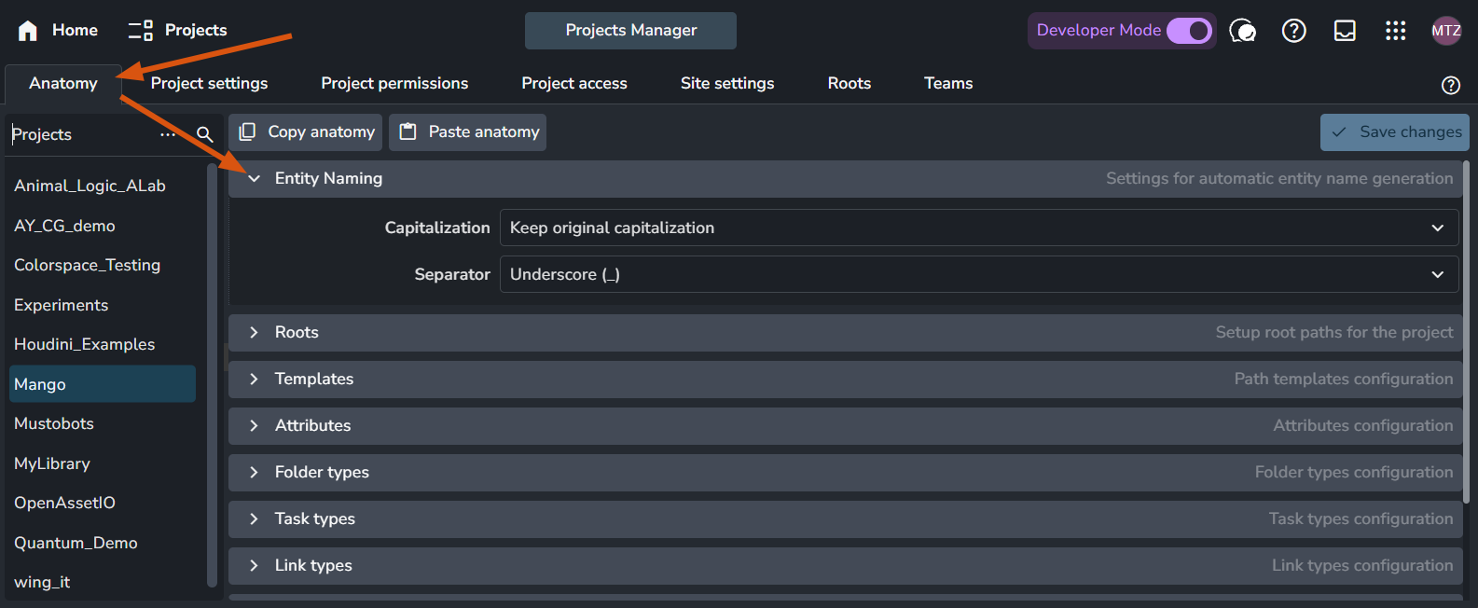The width and height of the screenshot is (1478, 608).
Task: Click the MTZ user avatar
Action: [1445, 31]
